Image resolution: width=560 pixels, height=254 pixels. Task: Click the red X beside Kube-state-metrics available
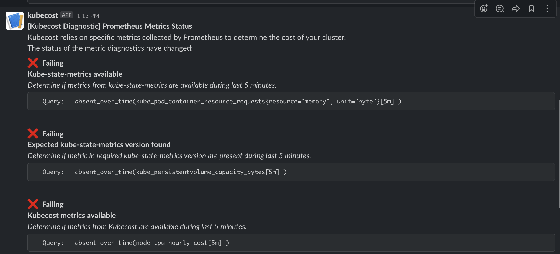pyautogui.click(x=33, y=63)
